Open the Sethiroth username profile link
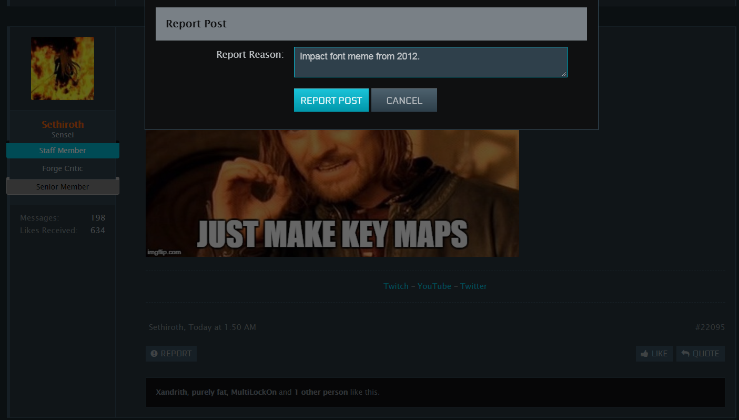This screenshot has width=739, height=420. point(63,124)
